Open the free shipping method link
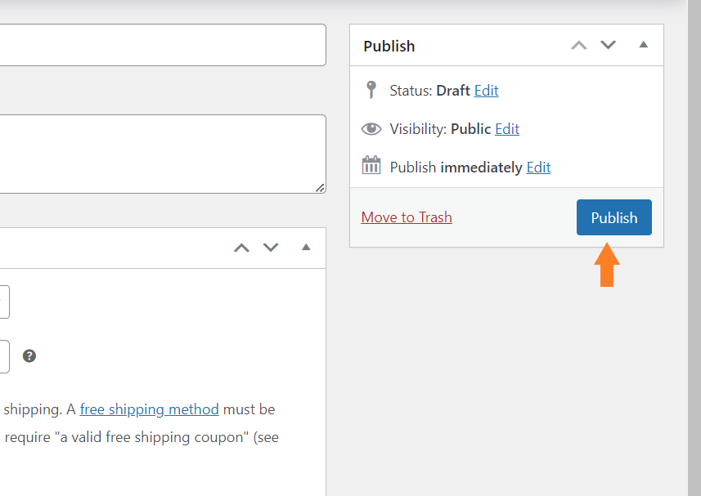701x496 pixels. click(x=150, y=409)
